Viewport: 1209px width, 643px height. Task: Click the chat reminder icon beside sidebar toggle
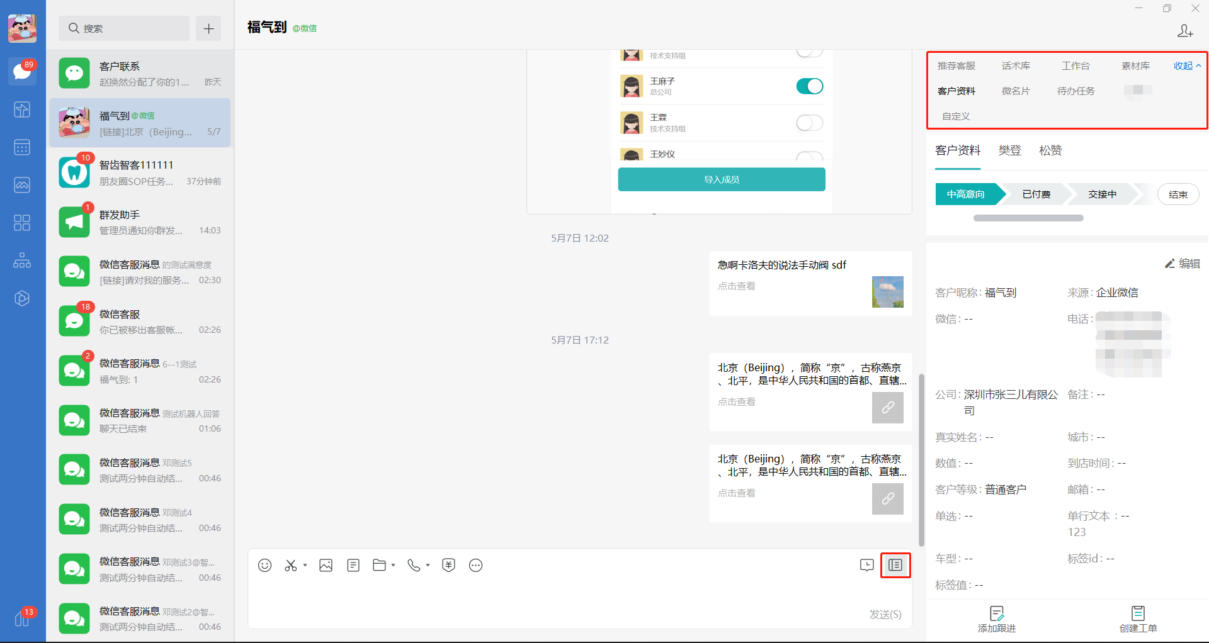tap(867, 565)
